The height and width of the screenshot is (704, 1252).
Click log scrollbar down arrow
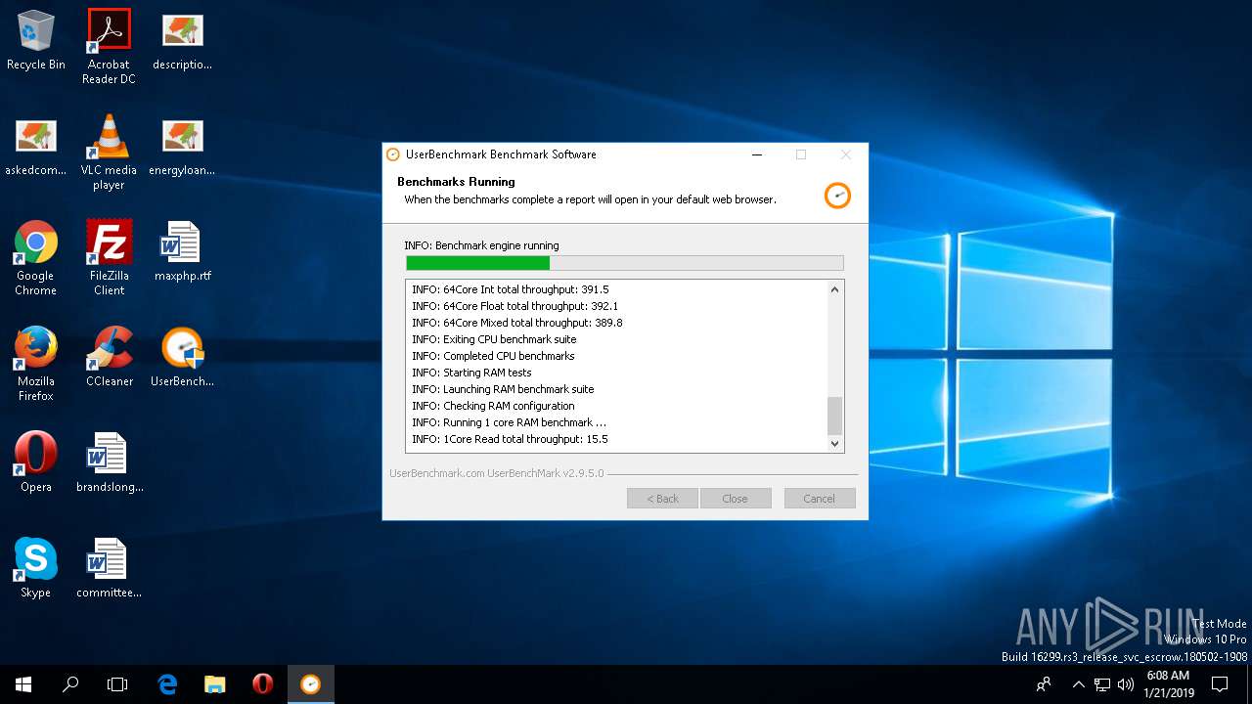click(834, 444)
